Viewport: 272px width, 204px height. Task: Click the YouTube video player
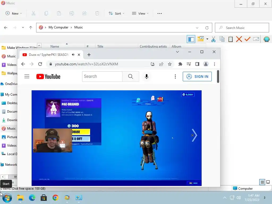point(116,138)
